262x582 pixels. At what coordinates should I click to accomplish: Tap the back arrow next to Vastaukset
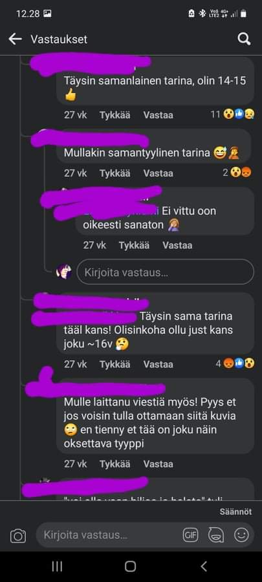pyautogui.click(x=15, y=39)
